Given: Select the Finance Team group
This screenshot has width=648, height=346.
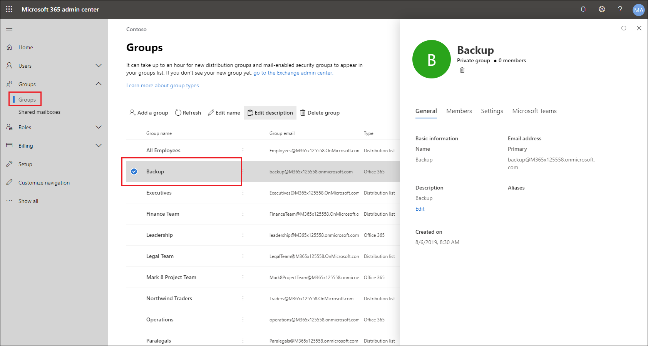Looking at the screenshot, I should (x=163, y=214).
